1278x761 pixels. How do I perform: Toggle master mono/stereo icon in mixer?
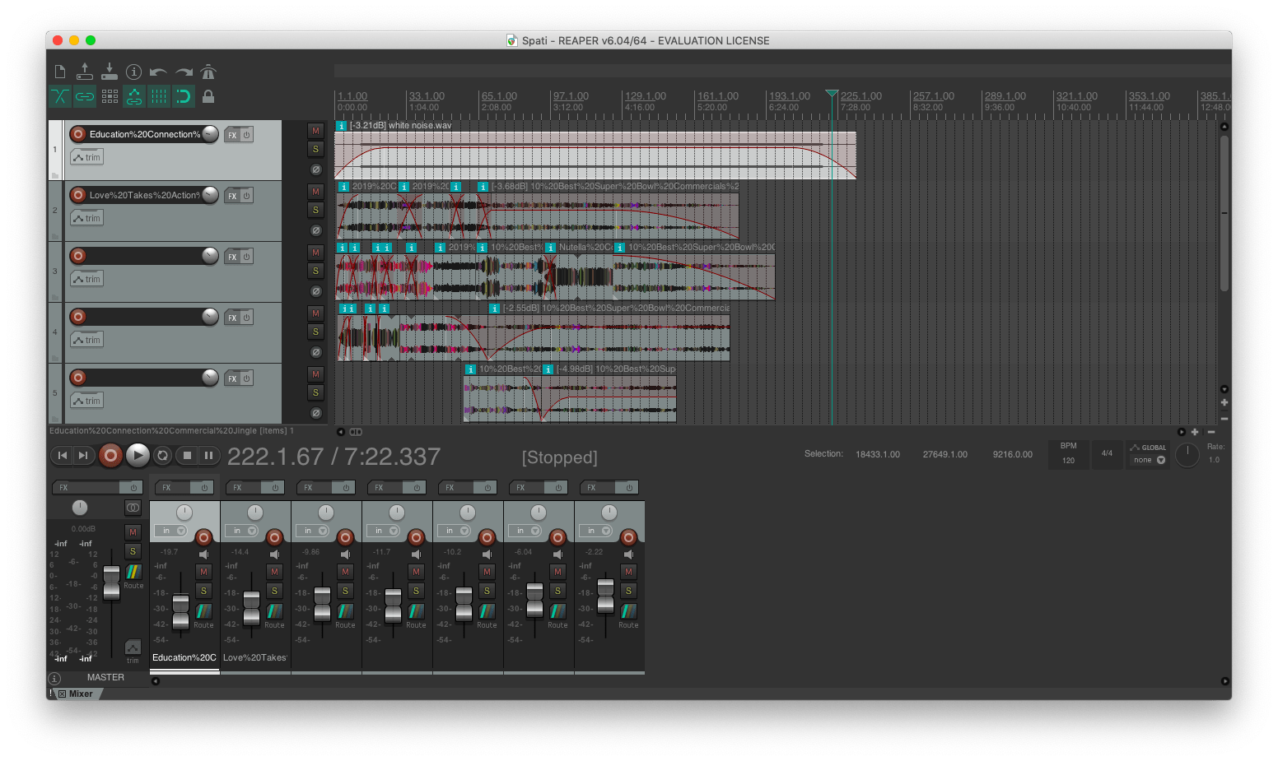tap(133, 508)
